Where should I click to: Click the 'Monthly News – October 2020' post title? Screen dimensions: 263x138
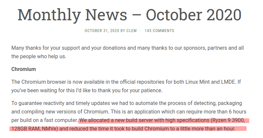coord(129,14)
